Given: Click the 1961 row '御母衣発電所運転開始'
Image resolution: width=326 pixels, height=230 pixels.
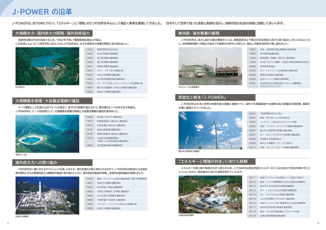Looking at the screenshot, I should [x=116, y=66].
